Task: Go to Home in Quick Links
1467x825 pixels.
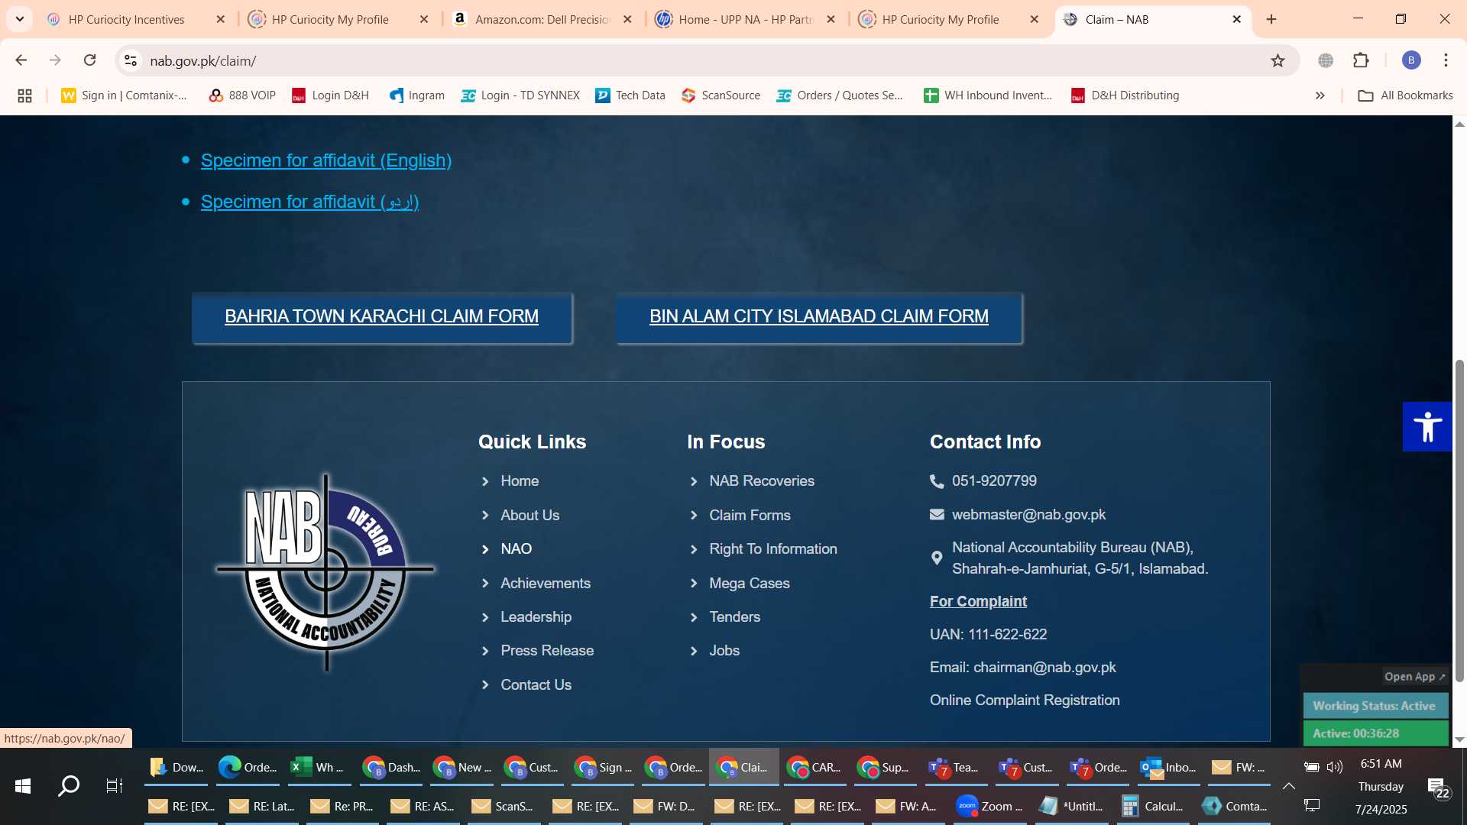Action: pos(520,480)
